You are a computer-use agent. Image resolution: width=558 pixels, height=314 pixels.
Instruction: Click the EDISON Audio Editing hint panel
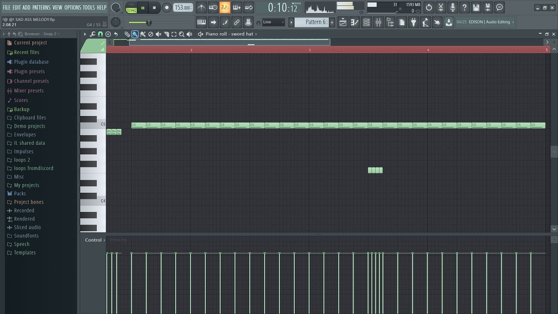(x=485, y=22)
